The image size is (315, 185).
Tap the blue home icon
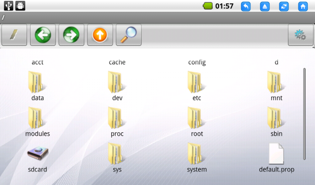click(303, 6)
